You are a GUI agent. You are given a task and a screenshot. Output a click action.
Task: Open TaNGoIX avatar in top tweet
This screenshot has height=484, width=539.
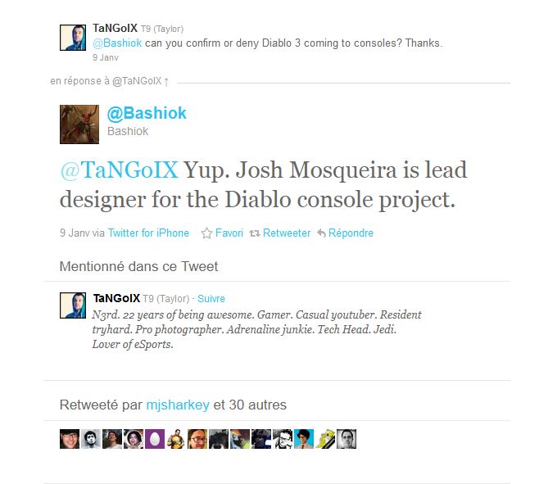(x=73, y=38)
